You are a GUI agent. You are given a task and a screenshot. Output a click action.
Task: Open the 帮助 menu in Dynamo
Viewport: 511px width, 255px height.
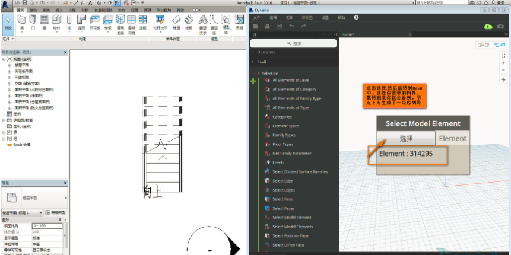pos(341,18)
